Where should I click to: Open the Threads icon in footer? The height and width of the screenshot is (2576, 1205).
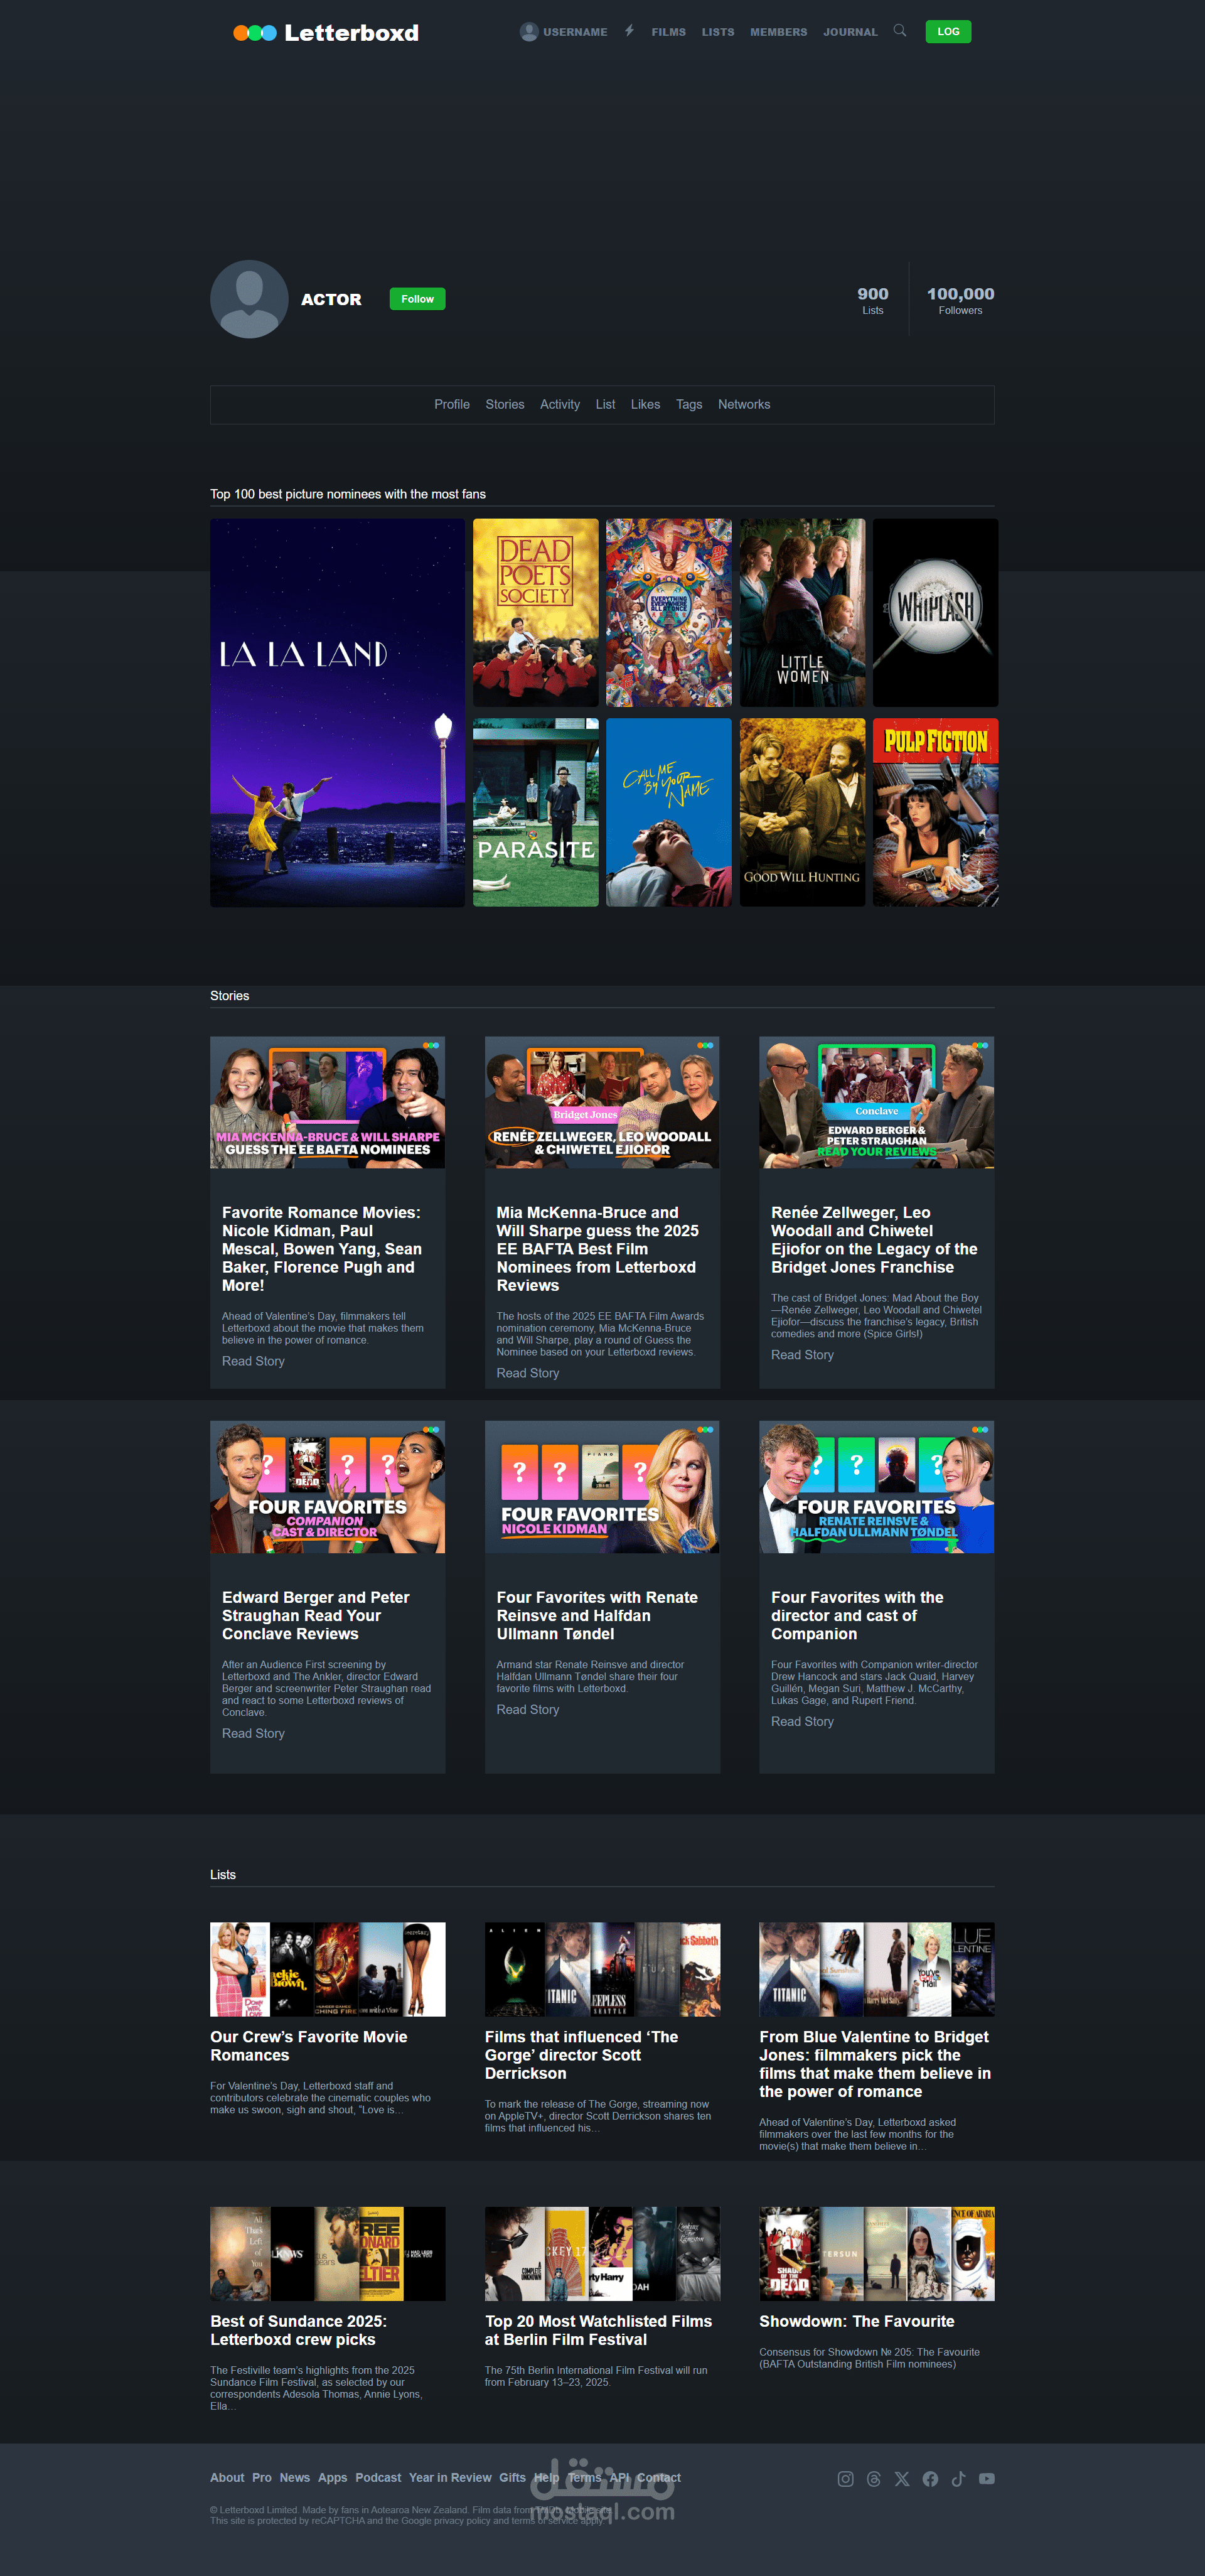(x=873, y=2478)
